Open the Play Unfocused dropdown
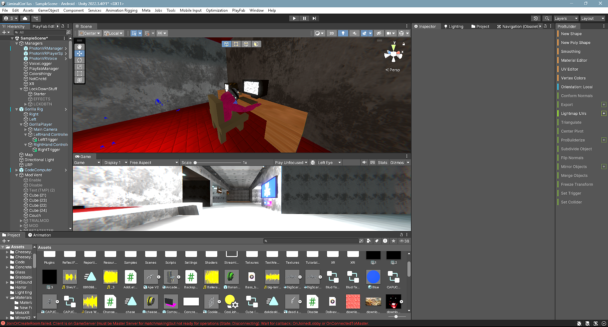The height and width of the screenshot is (327, 608). pyautogui.click(x=291, y=163)
